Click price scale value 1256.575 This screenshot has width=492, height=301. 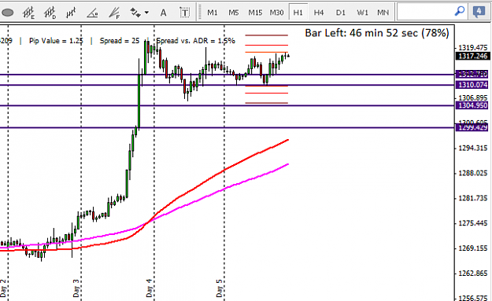click(473, 298)
